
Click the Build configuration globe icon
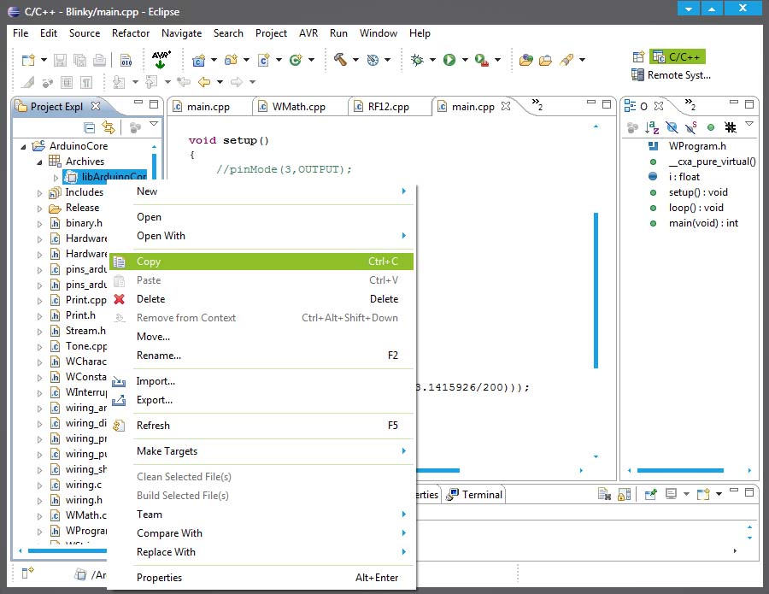(373, 60)
